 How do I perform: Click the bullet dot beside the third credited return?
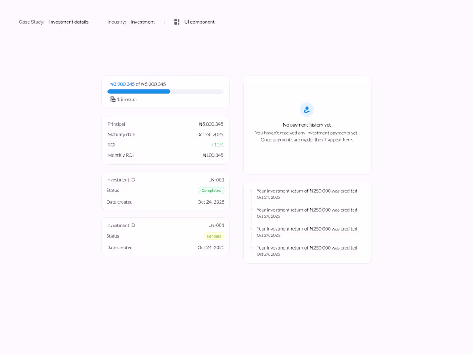coord(251,228)
